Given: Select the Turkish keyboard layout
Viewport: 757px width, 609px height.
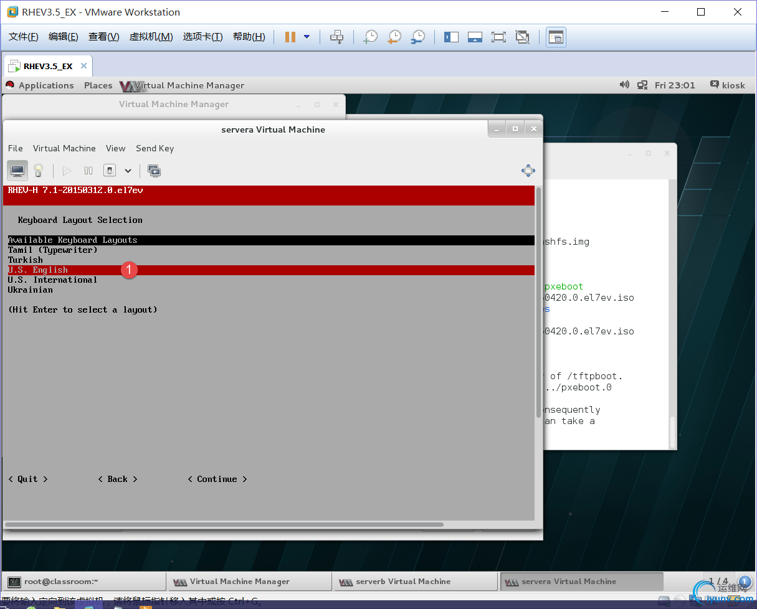Looking at the screenshot, I should [271, 260].
